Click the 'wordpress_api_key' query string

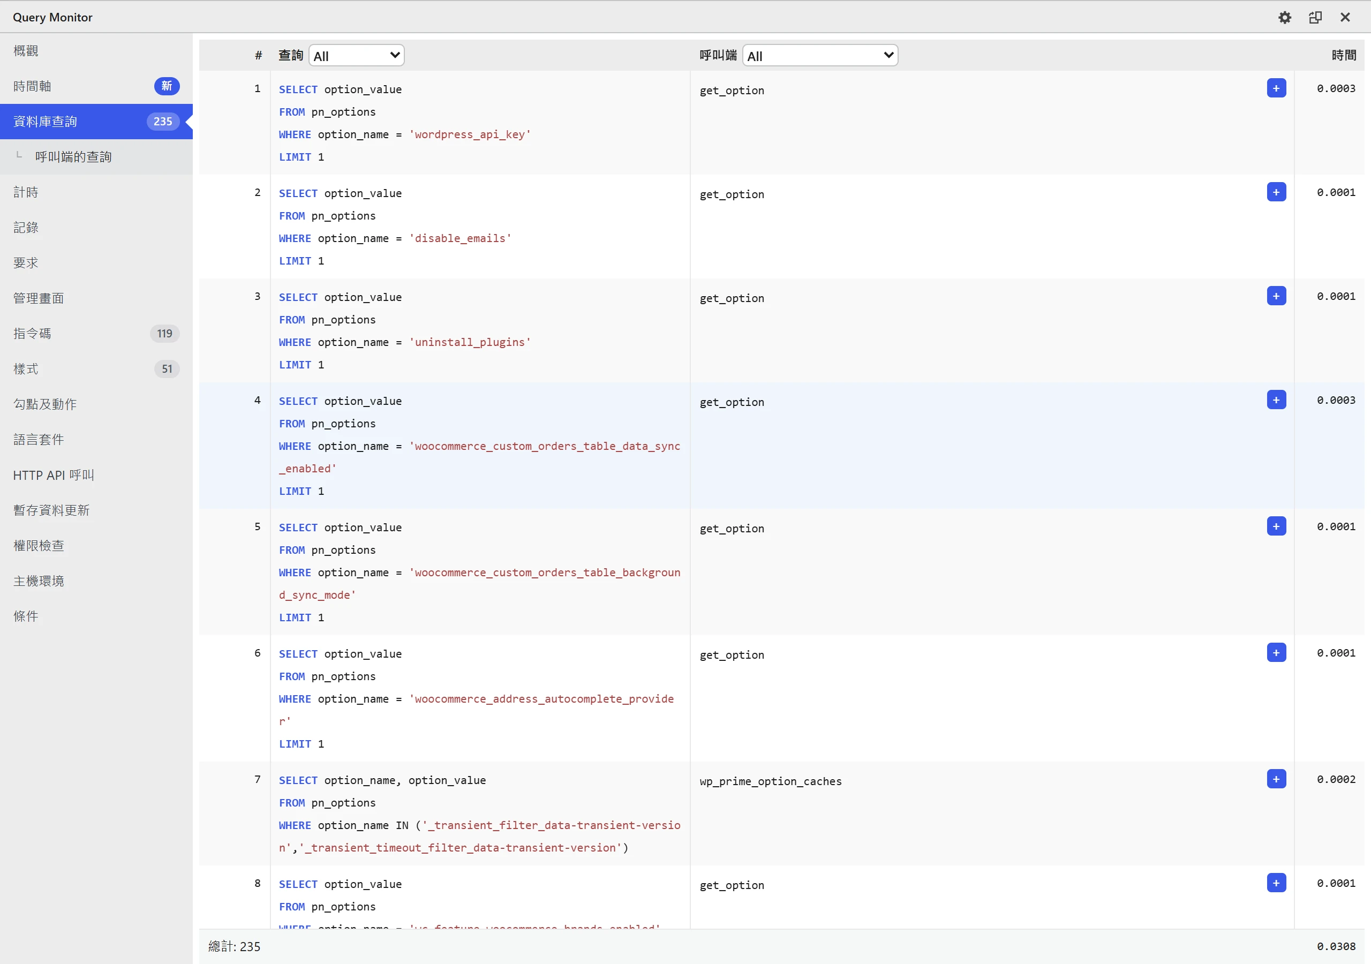(x=470, y=134)
